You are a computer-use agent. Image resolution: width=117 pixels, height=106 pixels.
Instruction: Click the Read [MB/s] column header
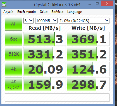(45, 28)
